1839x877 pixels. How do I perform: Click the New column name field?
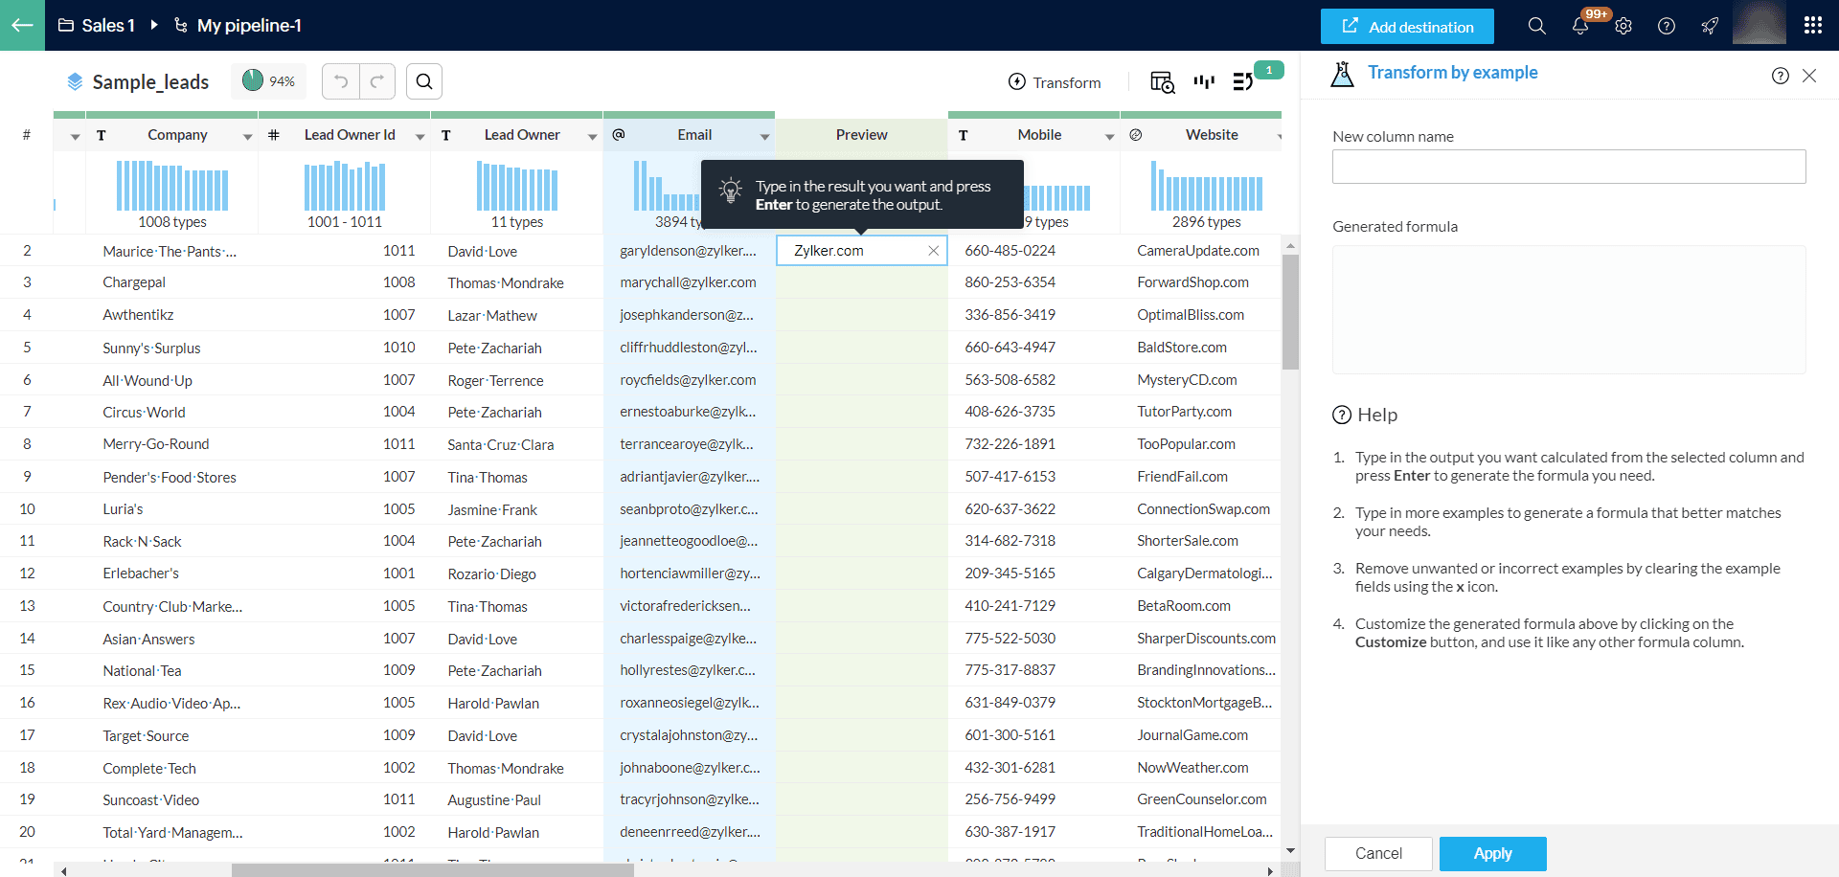click(x=1568, y=167)
